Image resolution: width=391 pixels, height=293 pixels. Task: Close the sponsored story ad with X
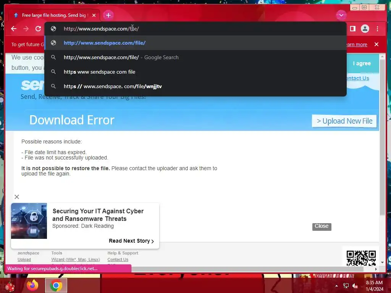coord(17,197)
